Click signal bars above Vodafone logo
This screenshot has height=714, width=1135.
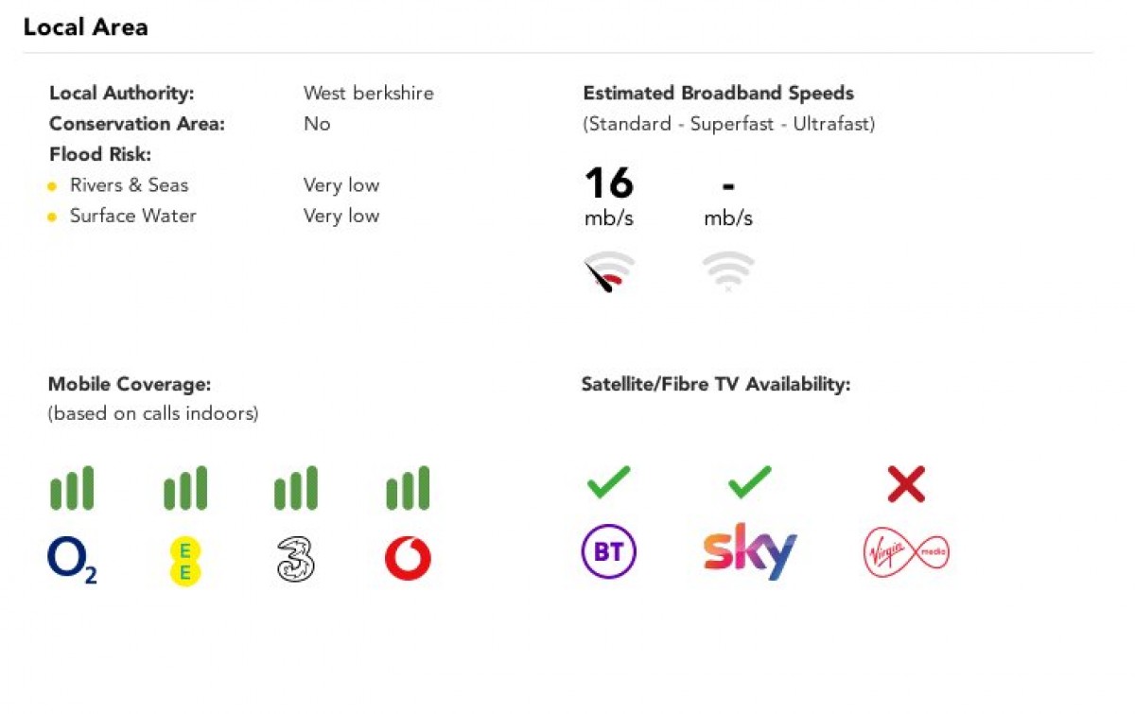[408, 488]
